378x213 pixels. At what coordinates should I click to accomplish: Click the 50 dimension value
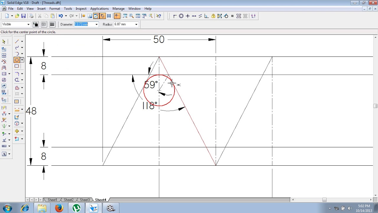(159, 40)
